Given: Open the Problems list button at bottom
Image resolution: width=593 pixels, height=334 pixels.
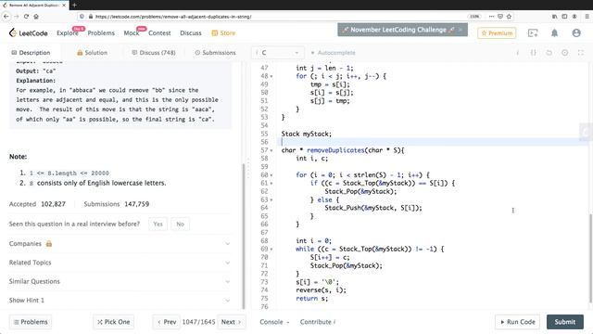Looking at the screenshot, I should coord(31,322).
